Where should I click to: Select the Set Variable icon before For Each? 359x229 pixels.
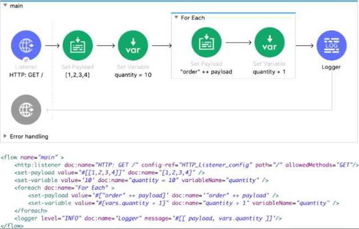coord(133,46)
